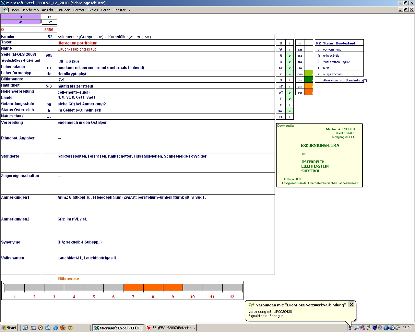Click the orange bar for month 7
The height and width of the screenshot is (332, 415).
133,288
